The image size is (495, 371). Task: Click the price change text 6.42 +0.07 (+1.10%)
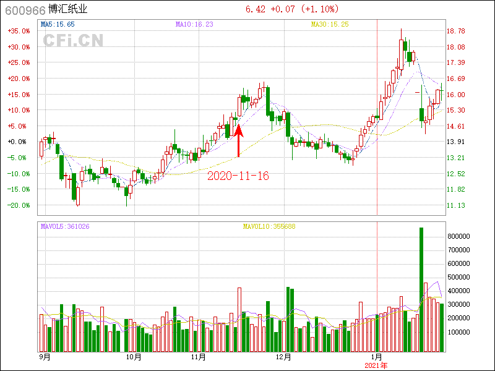[292, 9]
